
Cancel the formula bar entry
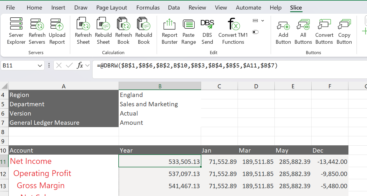coord(59,65)
